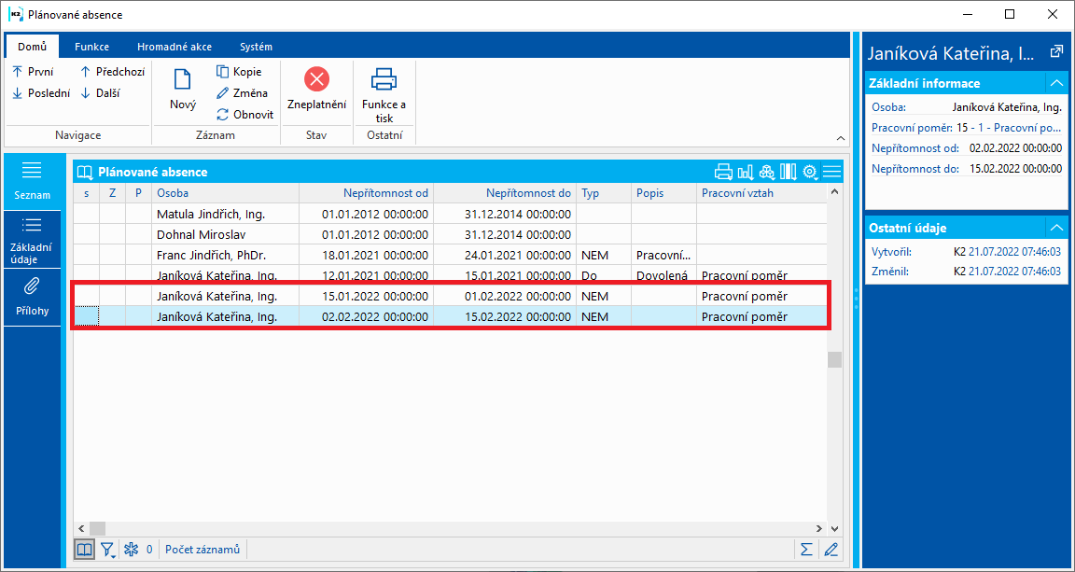
Task: Open Základní údaje sidebar page
Action: click(x=33, y=240)
